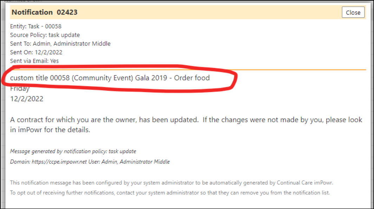Click the contract updated message paragraph
The height and width of the screenshot is (209, 374).
point(186,125)
